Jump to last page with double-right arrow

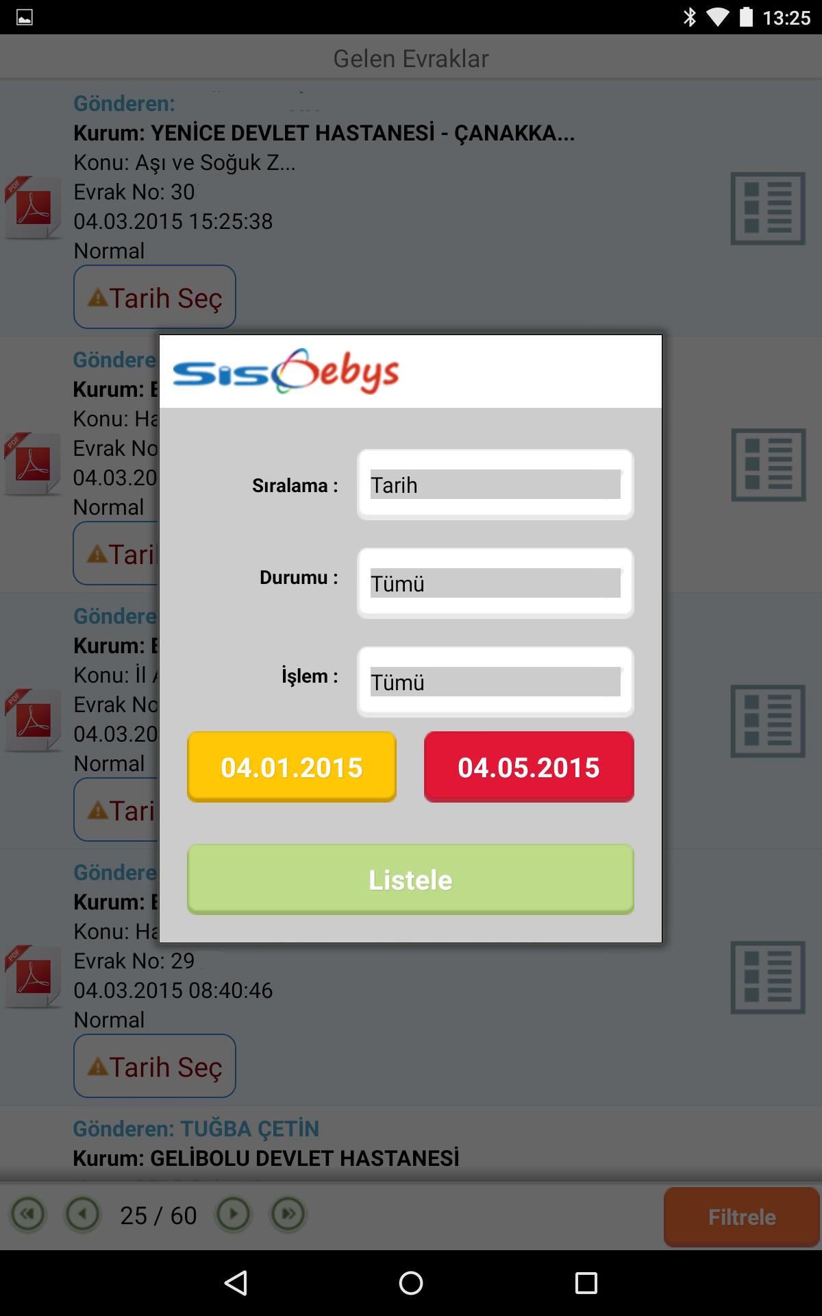pos(288,1215)
